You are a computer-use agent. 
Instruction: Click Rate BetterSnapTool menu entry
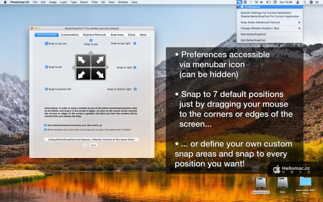[x=270, y=34]
